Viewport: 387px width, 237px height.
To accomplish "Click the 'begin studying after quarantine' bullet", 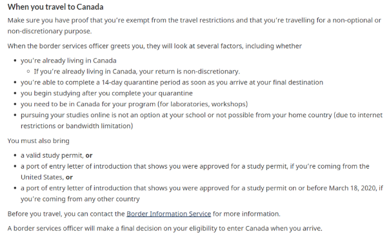I will (x=106, y=93).
